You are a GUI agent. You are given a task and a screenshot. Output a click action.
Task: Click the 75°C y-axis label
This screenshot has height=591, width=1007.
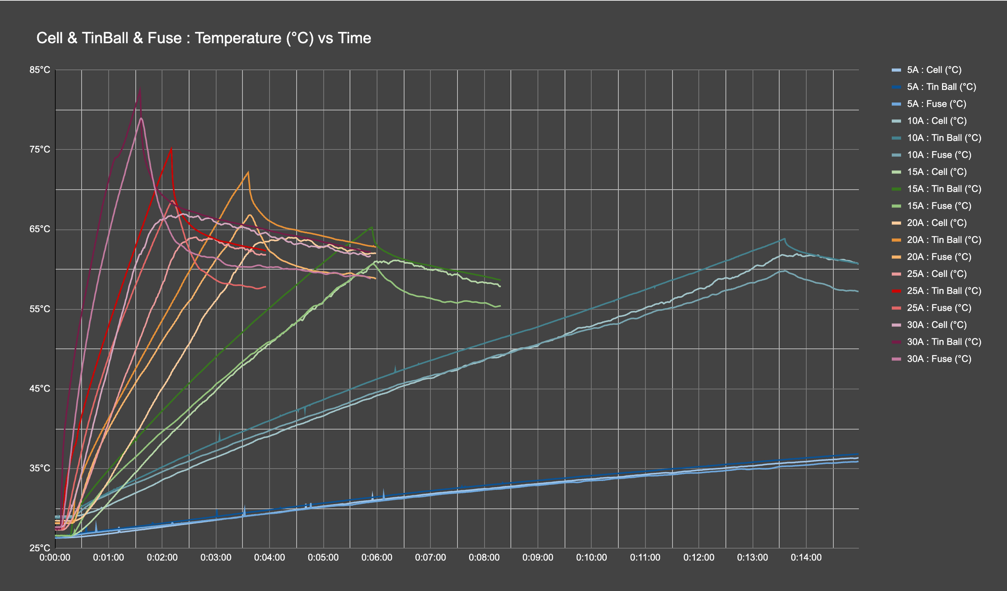(40, 150)
